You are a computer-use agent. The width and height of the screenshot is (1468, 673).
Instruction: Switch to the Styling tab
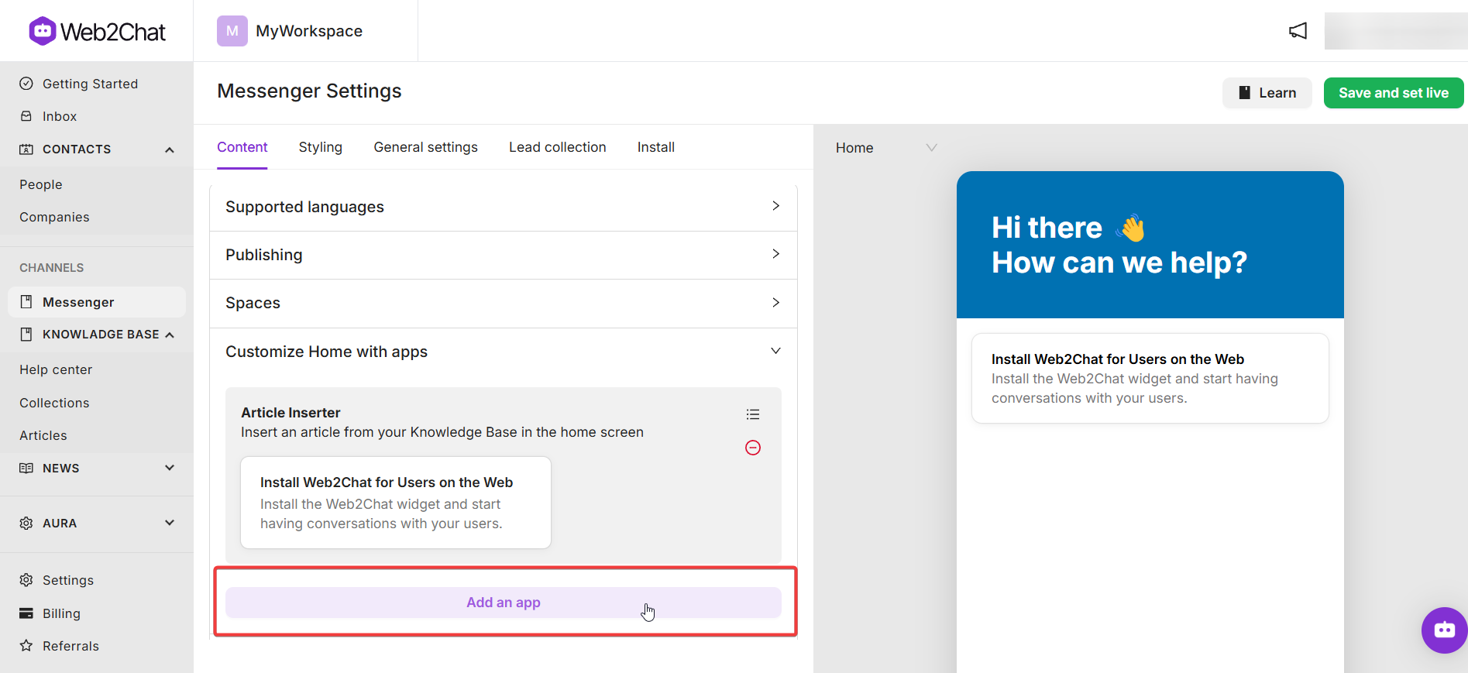[321, 147]
